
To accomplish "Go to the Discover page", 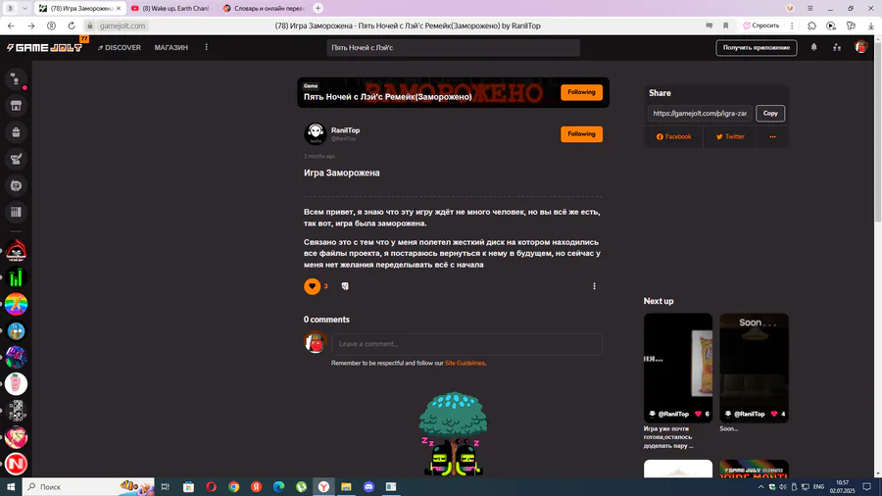I will [x=120, y=48].
